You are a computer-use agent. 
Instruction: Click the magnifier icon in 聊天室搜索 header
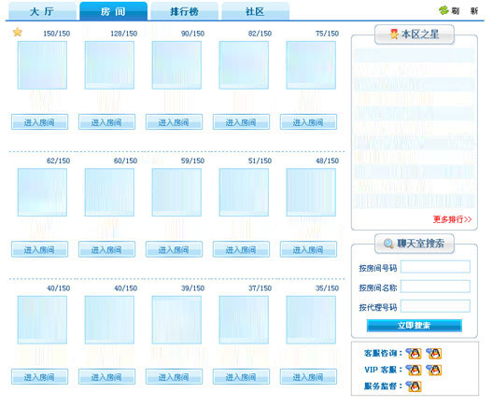point(388,244)
